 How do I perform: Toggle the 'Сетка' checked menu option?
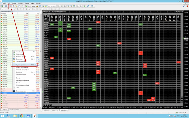(x=18, y=87)
